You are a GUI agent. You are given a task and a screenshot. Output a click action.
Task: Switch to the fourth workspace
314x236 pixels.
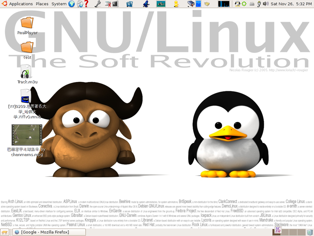click(301, 232)
